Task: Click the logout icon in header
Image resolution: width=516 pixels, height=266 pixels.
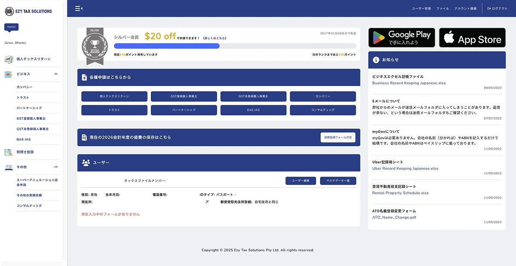Action: pos(489,9)
